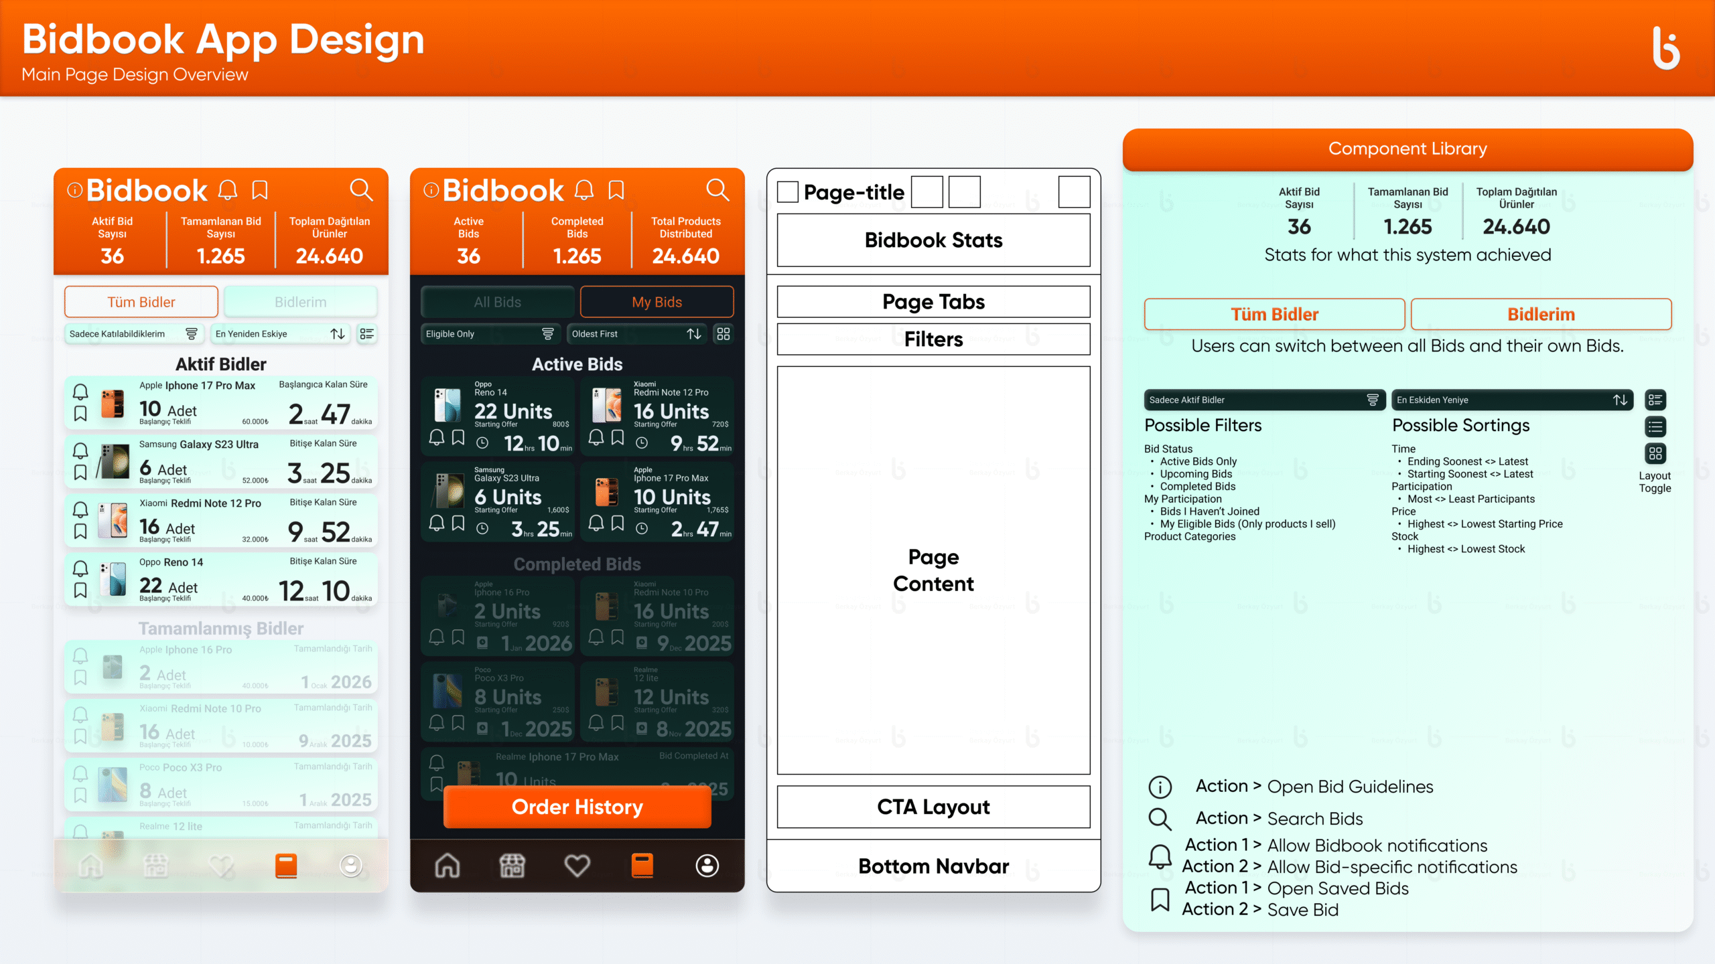Click the Xiaomi Redmi Note 12 Pro thumbnail
Image resolution: width=1715 pixels, height=964 pixels.
pyautogui.click(x=114, y=521)
